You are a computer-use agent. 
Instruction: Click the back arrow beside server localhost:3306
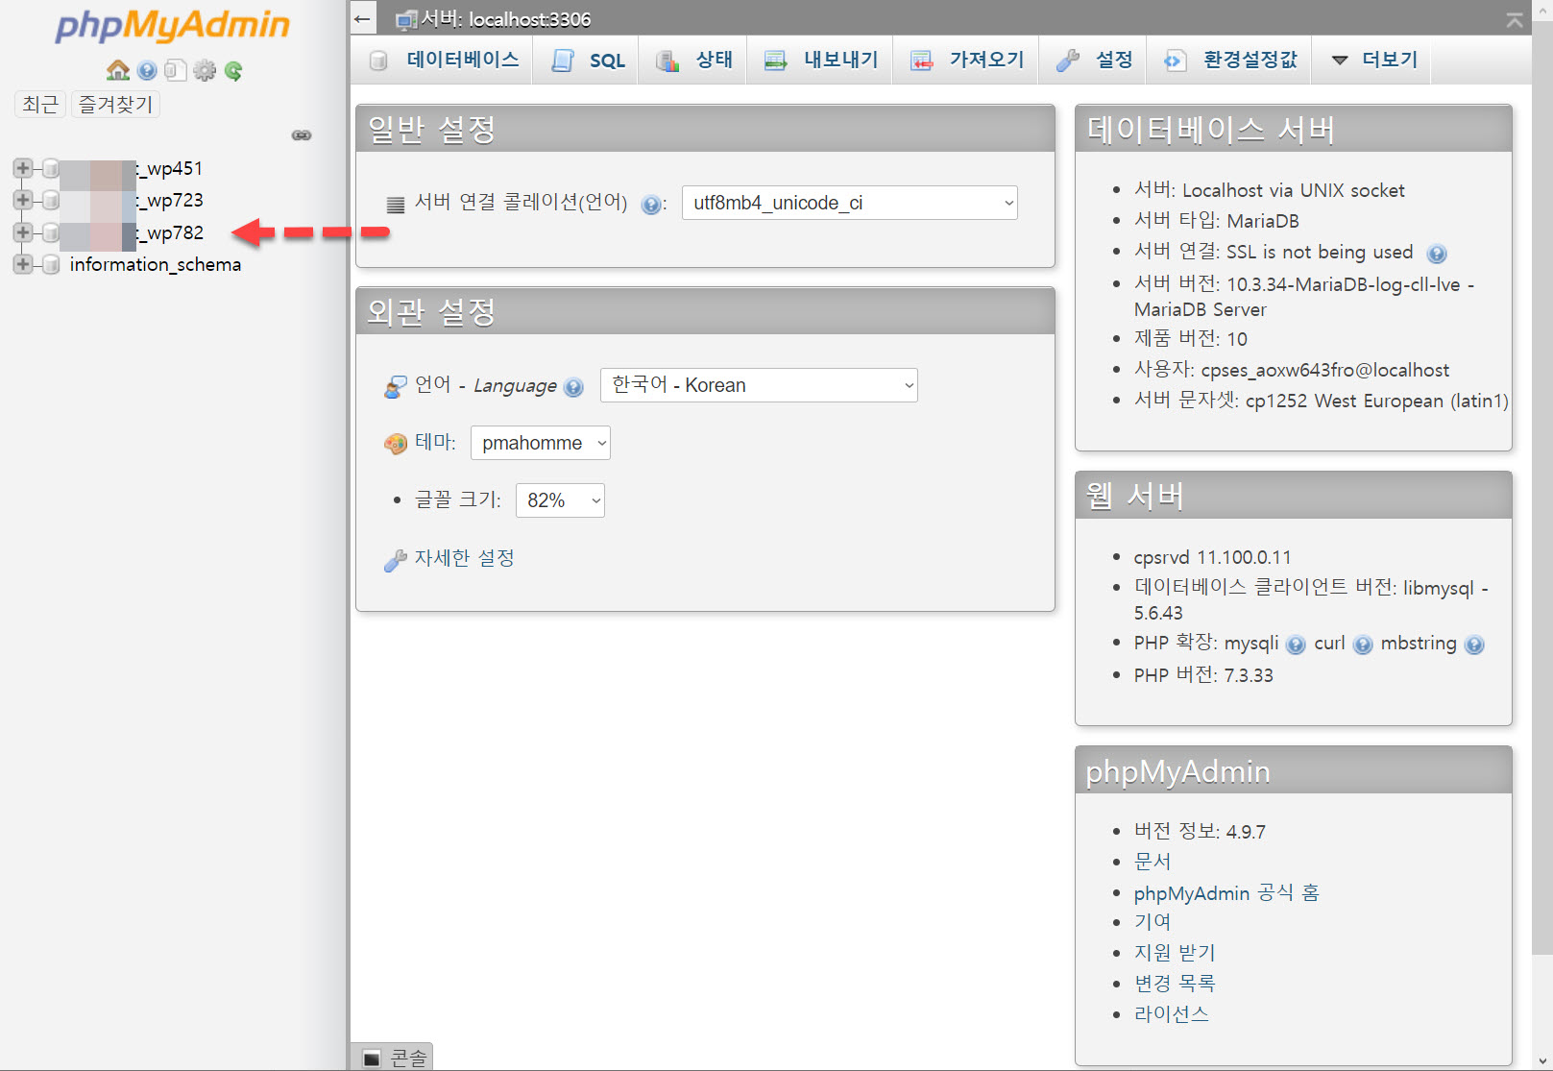[x=362, y=18]
